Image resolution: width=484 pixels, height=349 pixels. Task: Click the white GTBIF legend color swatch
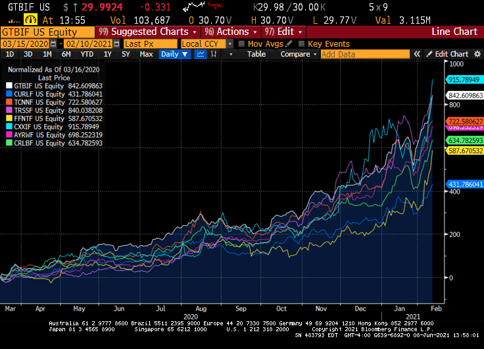click(9, 86)
